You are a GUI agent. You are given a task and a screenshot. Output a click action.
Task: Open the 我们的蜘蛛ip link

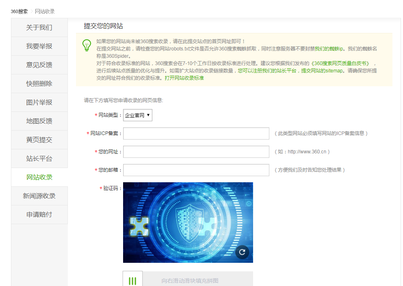pos(329,49)
